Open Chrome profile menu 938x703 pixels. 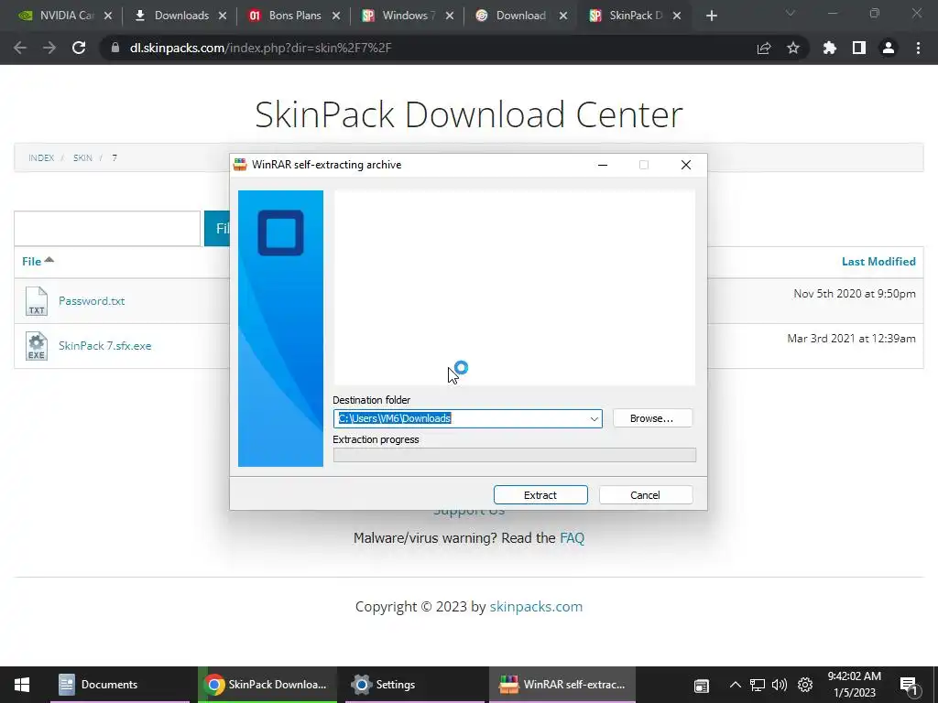click(889, 48)
